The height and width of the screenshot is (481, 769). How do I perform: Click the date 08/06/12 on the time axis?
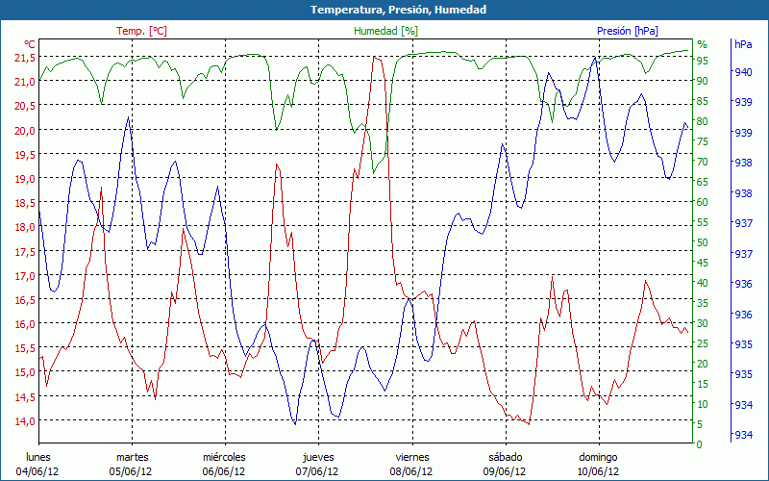coord(411,471)
